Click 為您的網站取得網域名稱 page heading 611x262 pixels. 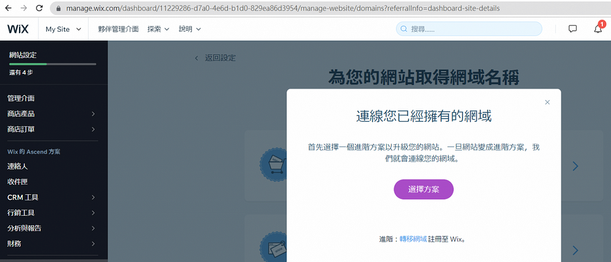tap(423, 77)
